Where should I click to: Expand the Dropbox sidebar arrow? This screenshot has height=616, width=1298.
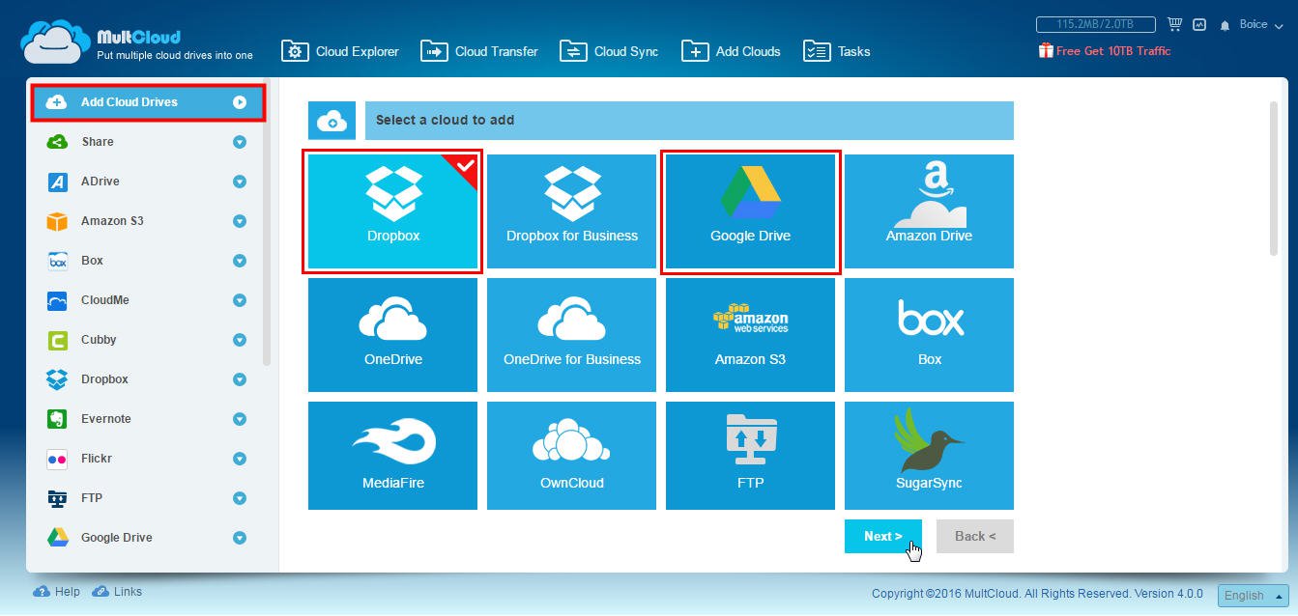(x=240, y=379)
